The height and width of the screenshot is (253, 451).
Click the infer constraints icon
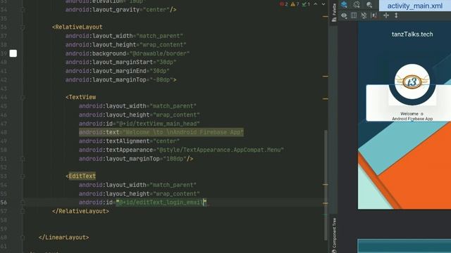click(374, 15)
